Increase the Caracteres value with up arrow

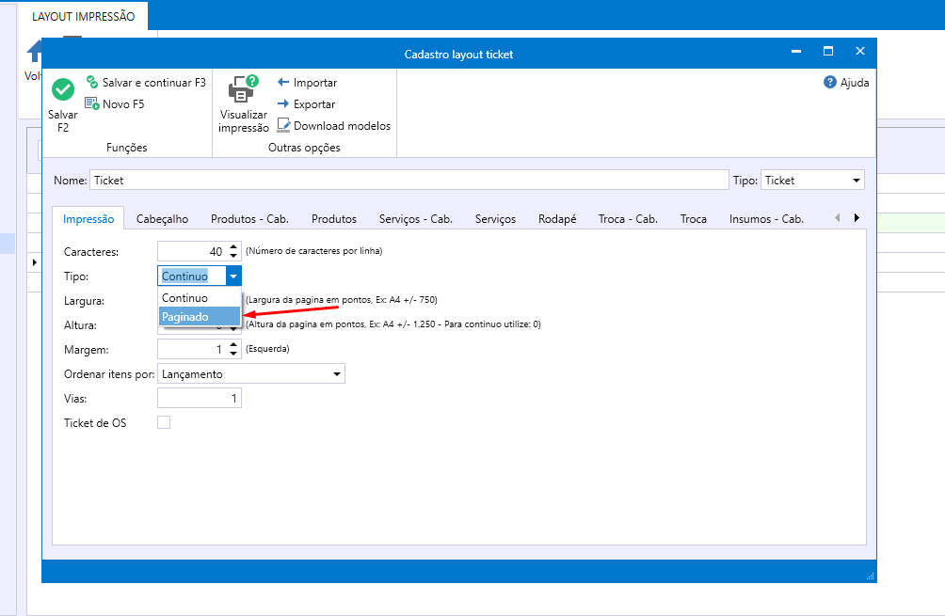pos(233,246)
